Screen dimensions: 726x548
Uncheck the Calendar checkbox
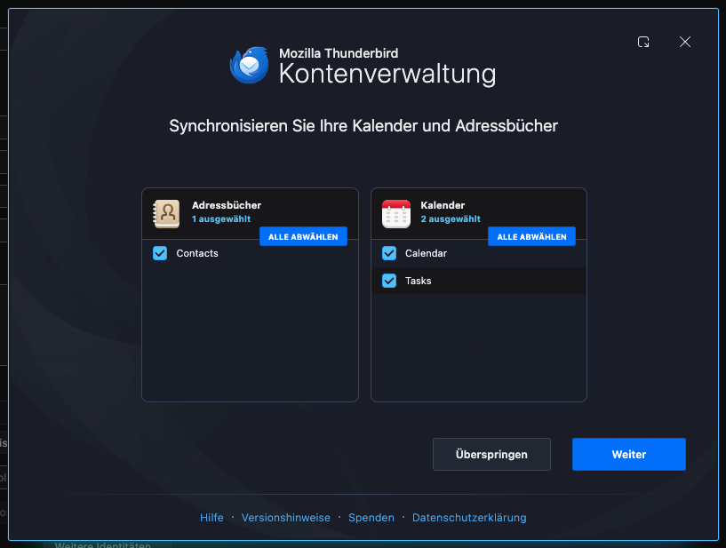389,253
